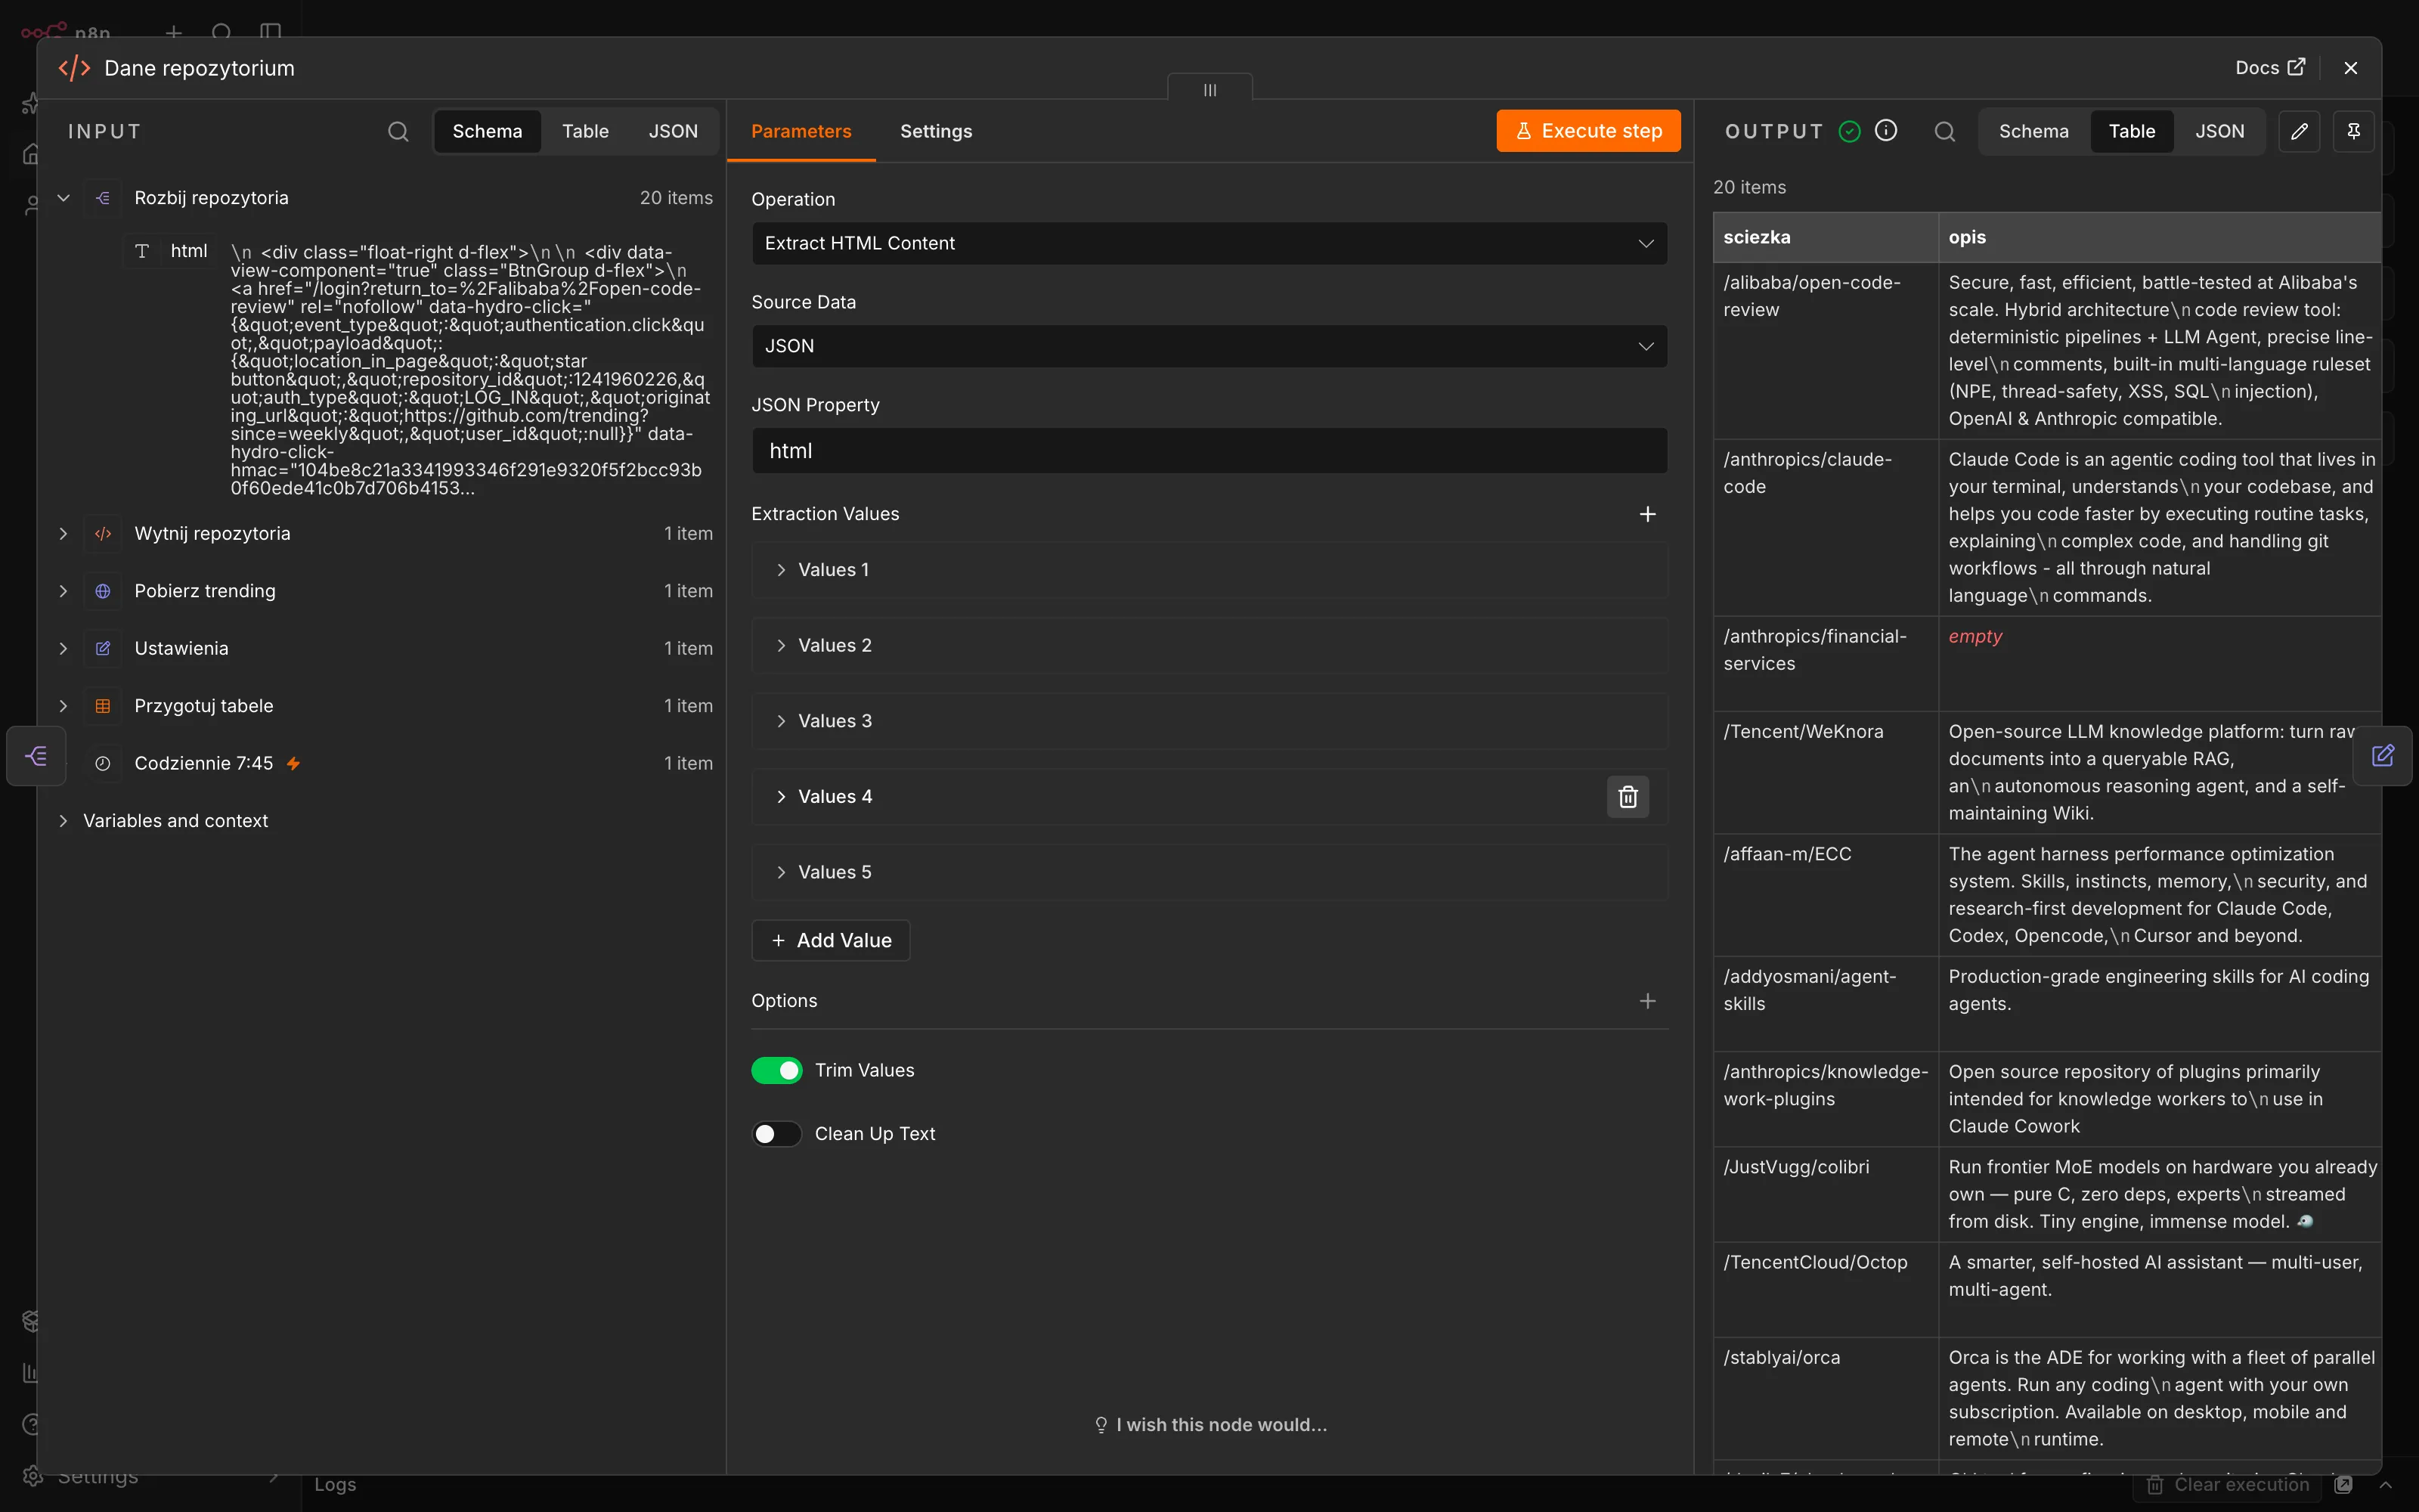Switch to the Settings tab
This screenshot has width=2419, height=1512.
pyautogui.click(x=936, y=131)
